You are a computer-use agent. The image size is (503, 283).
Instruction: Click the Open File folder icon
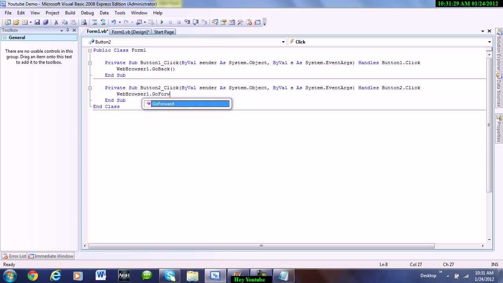tap(16, 22)
